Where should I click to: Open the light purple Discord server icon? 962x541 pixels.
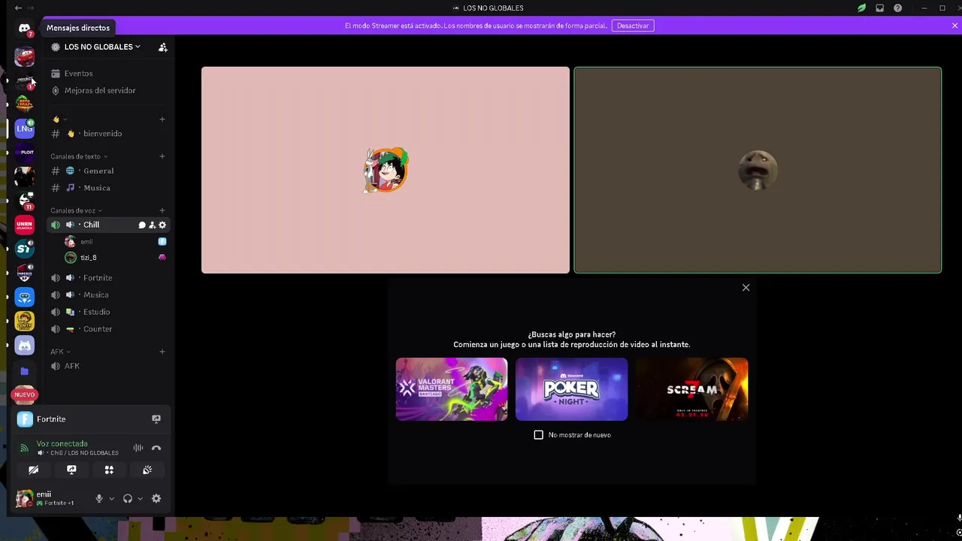point(24,346)
